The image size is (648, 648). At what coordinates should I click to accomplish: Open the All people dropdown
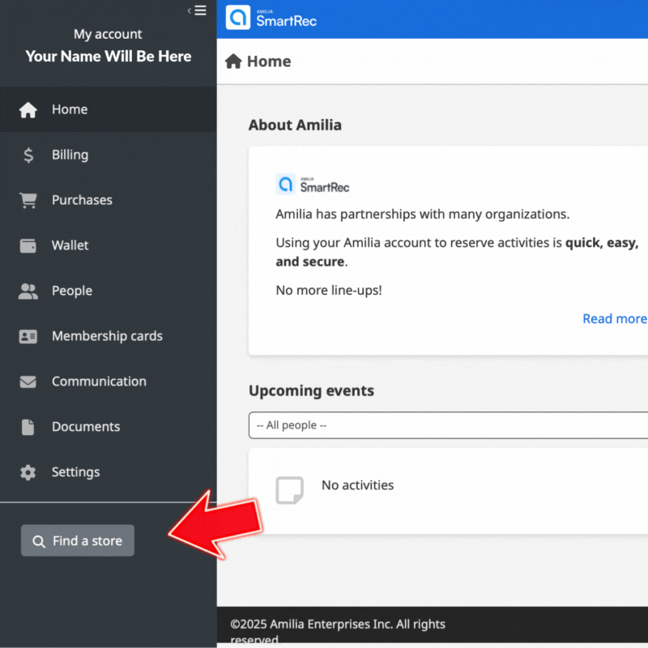click(448, 425)
